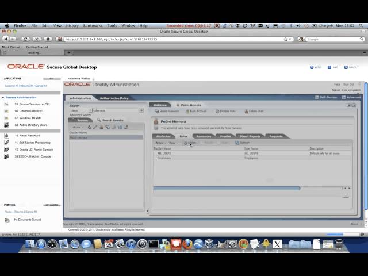Click Refresh in the roles toolbar
Viewport: 368px width, 276px height.
pos(243,143)
